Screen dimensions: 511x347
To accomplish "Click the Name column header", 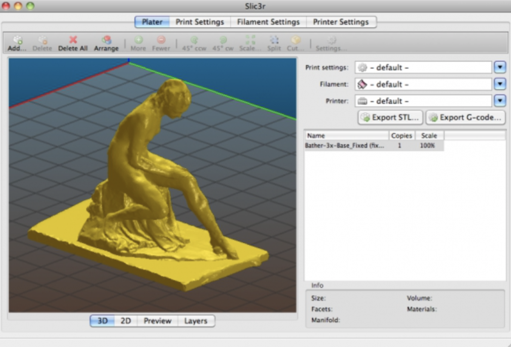I will pos(347,136).
